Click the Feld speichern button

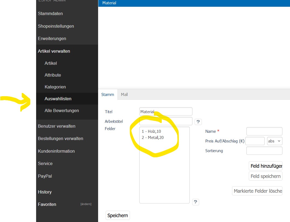[x=266, y=176]
